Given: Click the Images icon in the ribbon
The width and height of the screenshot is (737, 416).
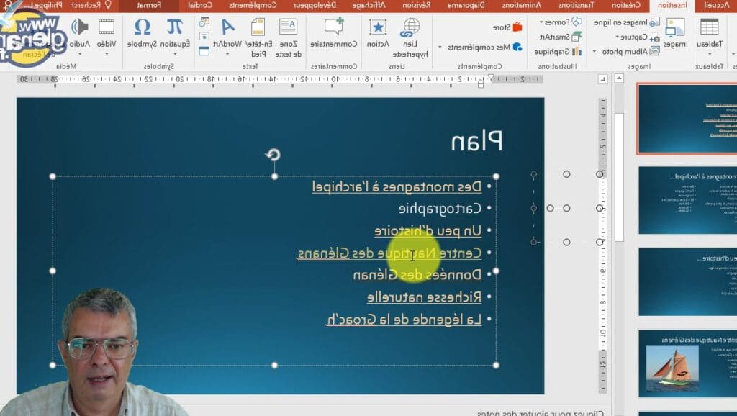Looking at the screenshot, I should click(x=675, y=27).
